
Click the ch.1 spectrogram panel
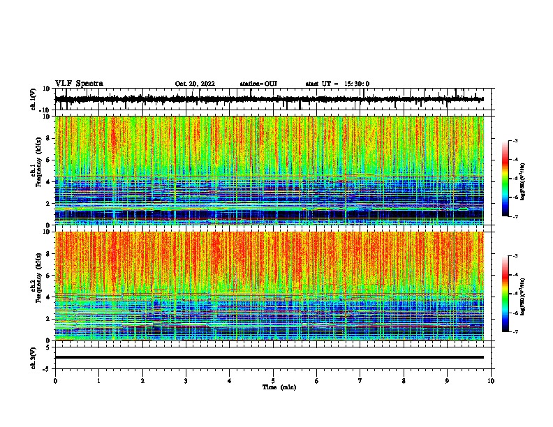pos(269,170)
